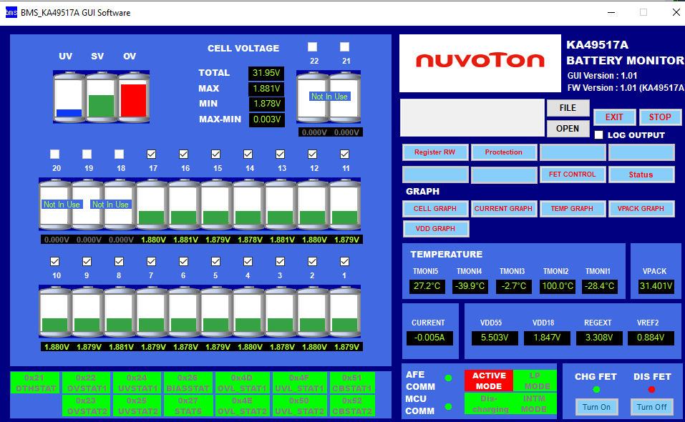
Task: Click the cell 8 battery icon
Action: click(120, 312)
